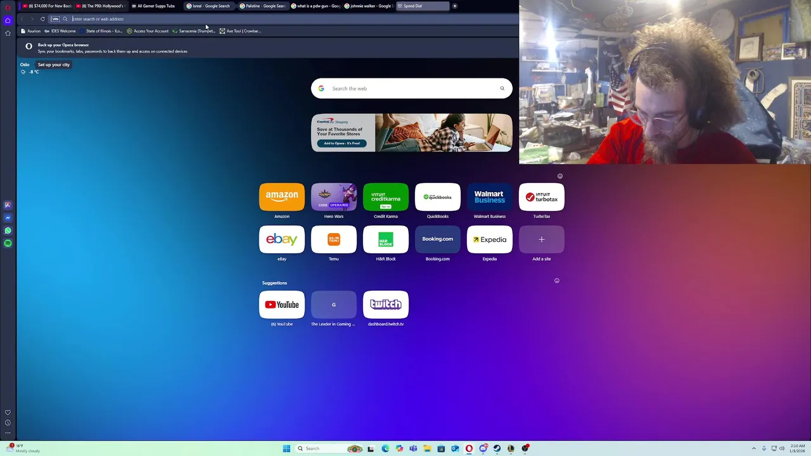This screenshot has height=456, width=811.
Task: Open Spotify in the sidebar
Action: 8,243
